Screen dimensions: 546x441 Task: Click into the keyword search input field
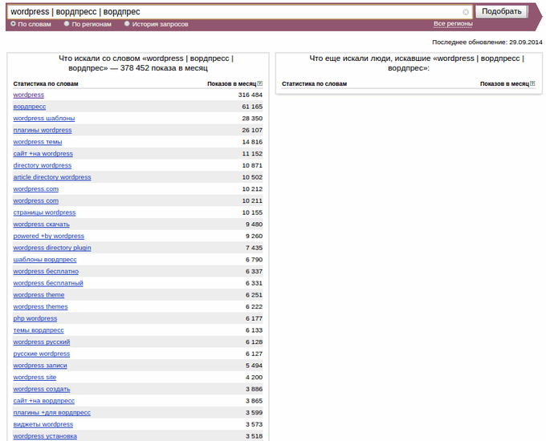(x=233, y=12)
